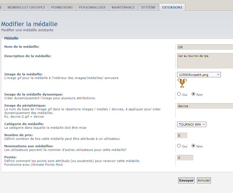This screenshot has width=233, height=193.
Task: Open the MEMBRES ET GROUPES tab
Action: [26, 7]
